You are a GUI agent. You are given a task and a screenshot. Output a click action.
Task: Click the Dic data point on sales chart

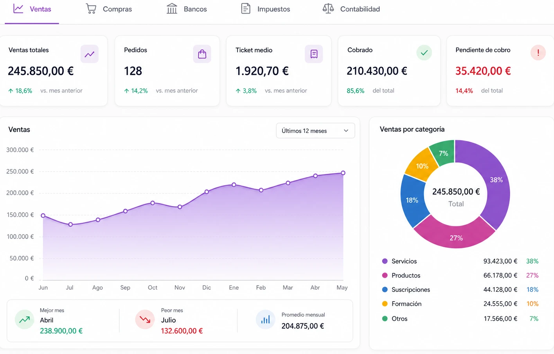[x=207, y=192]
